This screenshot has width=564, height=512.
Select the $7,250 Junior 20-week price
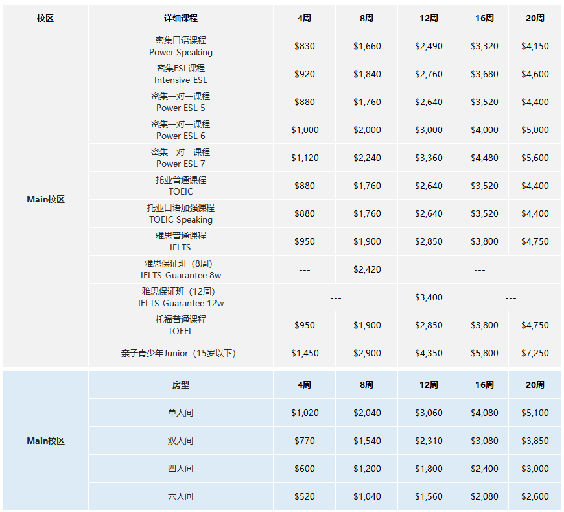[x=535, y=353]
